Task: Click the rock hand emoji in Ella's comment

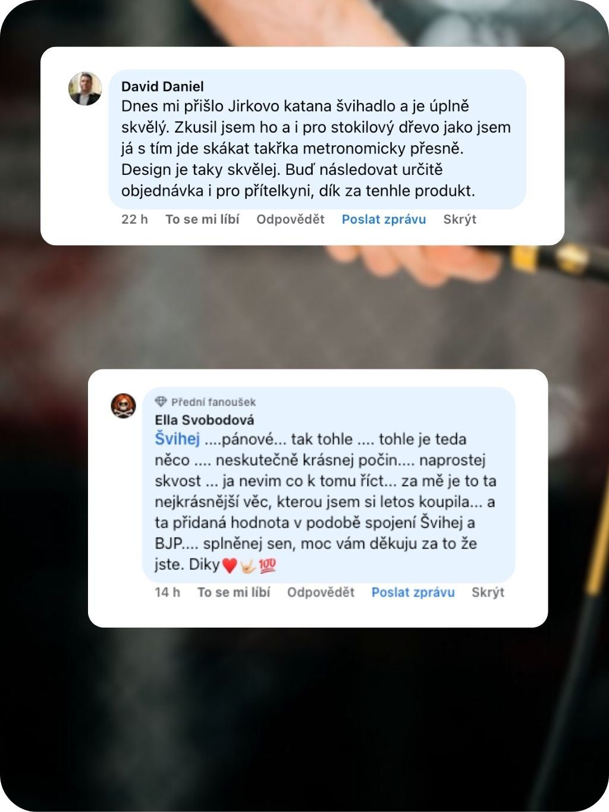Action: point(247,565)
